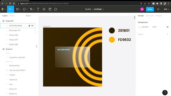Click the browser back arrow
Viewport: 171px width, 96px height.
point(2,3)
